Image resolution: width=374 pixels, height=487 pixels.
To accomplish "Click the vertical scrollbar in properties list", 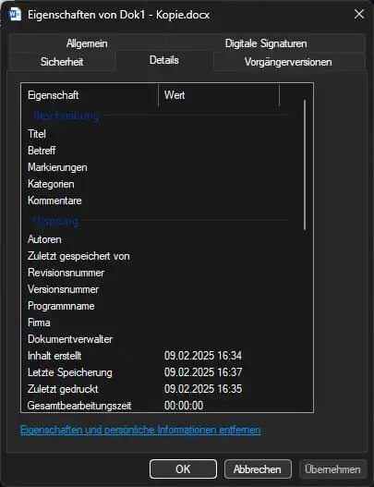I will pyautogui.click(x=305, y=164).
